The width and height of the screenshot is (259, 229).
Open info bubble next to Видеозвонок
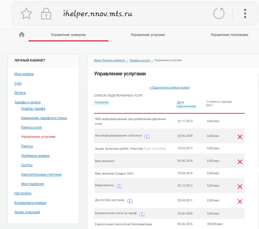tap(119, 186)
